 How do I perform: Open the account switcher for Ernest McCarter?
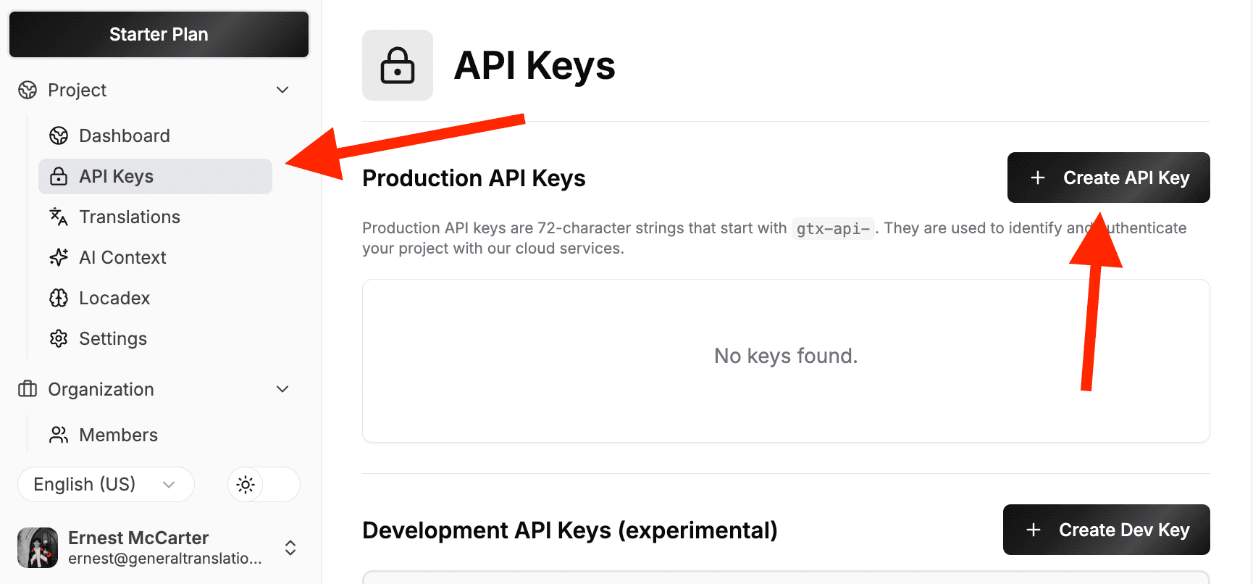tap(290, 548)
